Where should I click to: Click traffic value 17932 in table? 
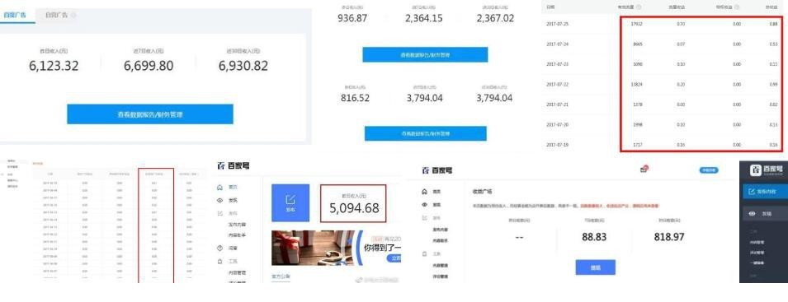pyautogui.click(x=637, y=24)
